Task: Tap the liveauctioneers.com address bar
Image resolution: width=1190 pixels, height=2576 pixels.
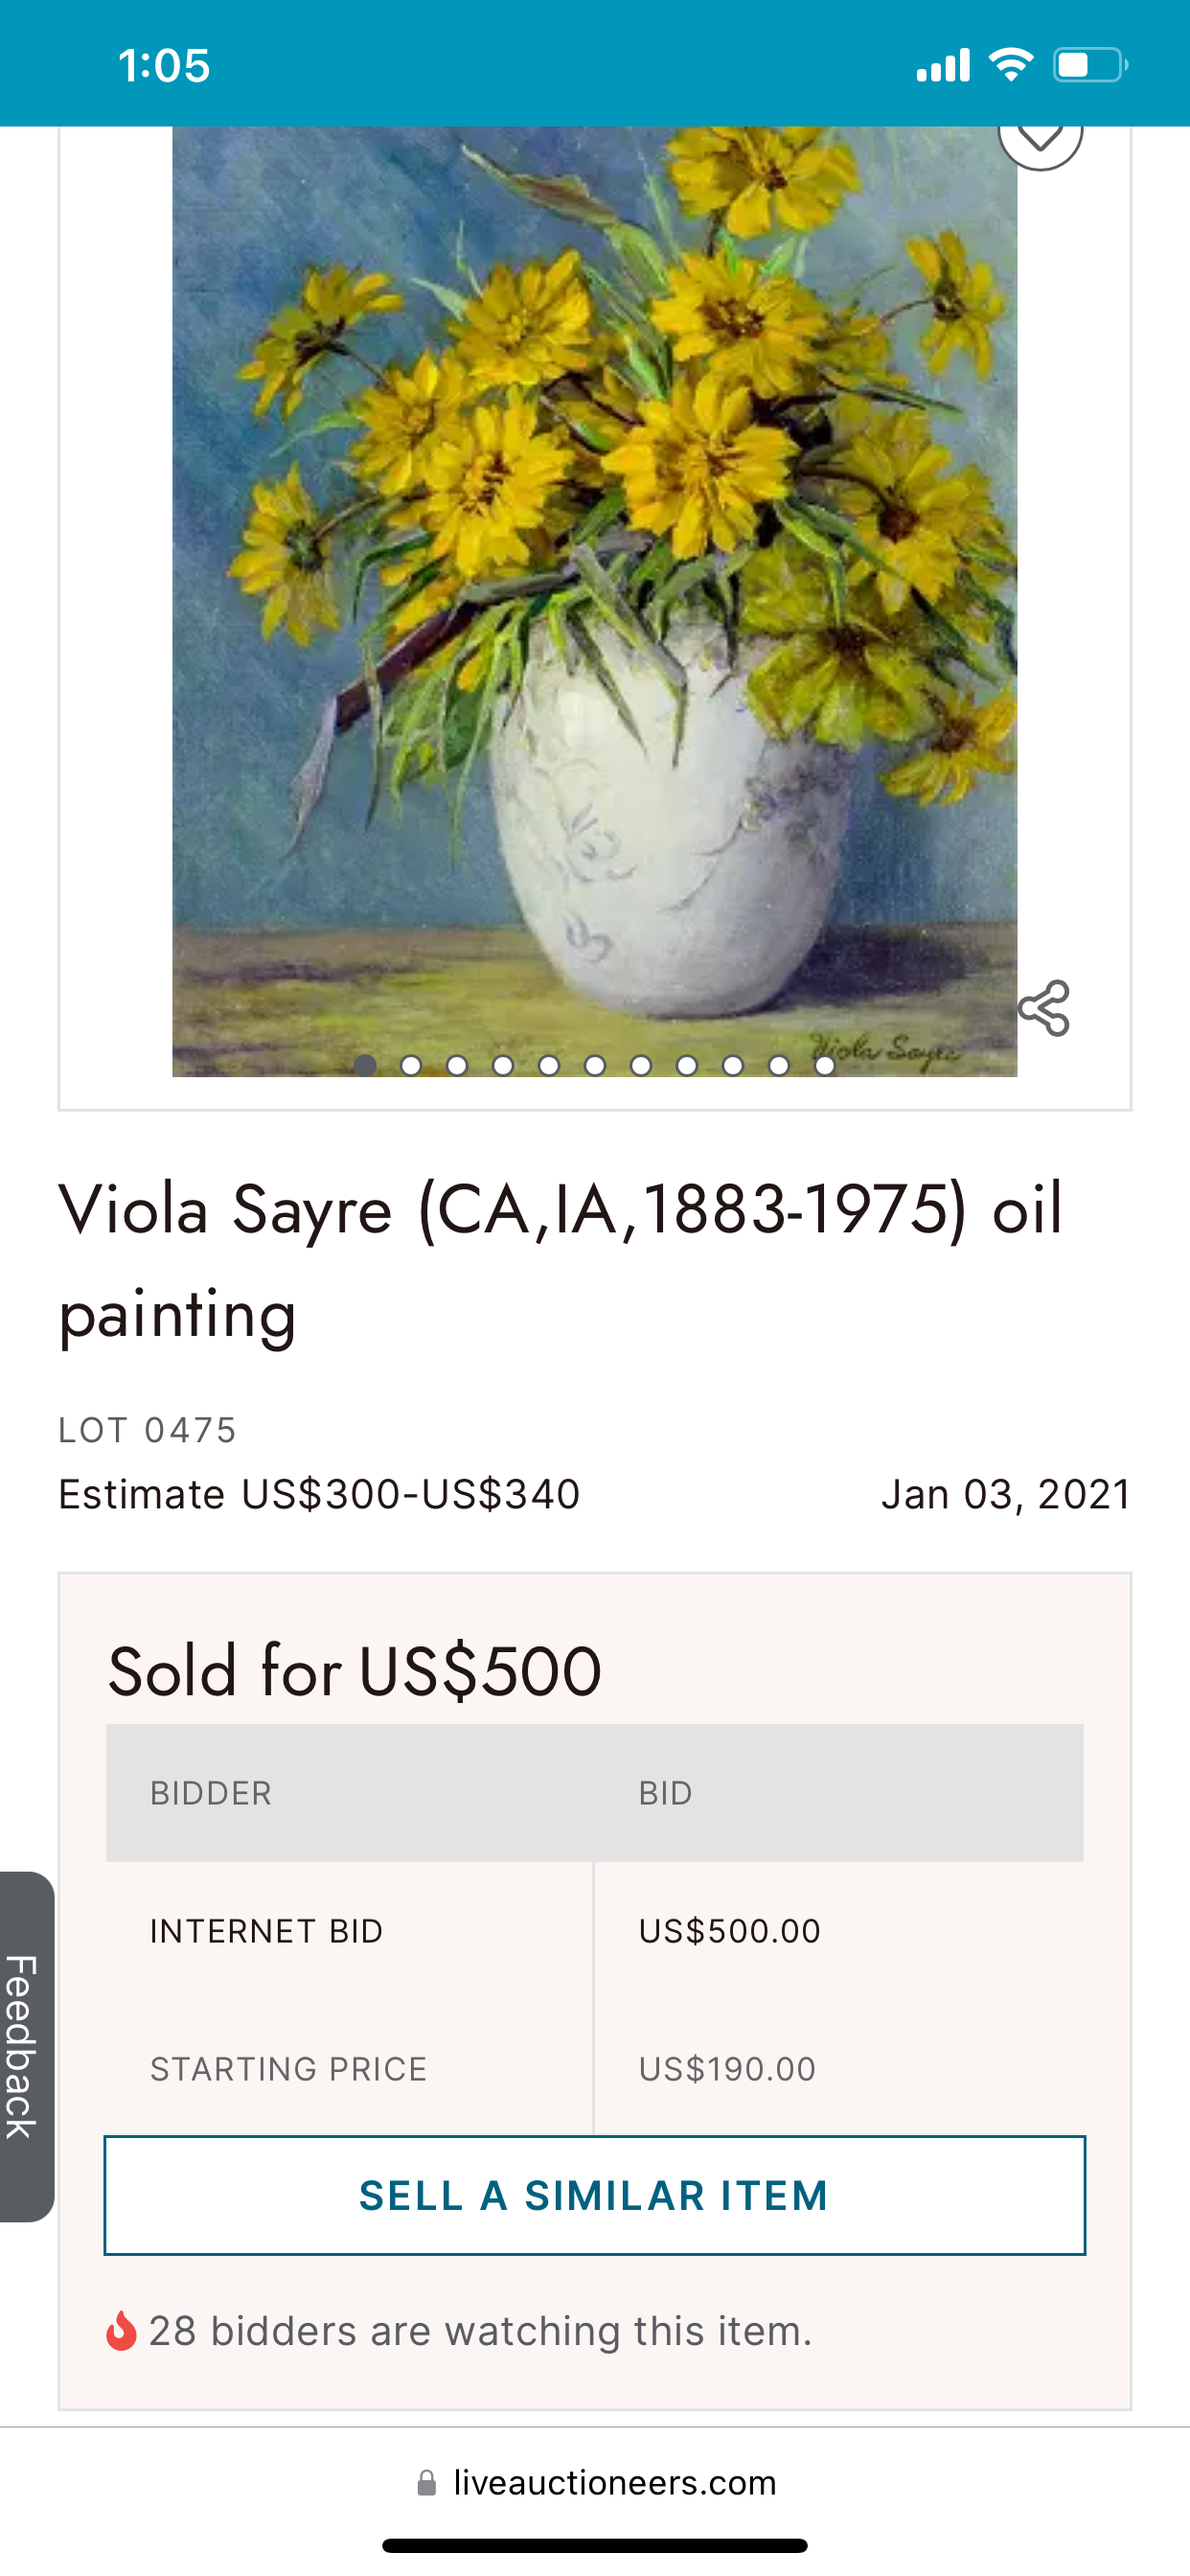Action: tap(613, 2482)
